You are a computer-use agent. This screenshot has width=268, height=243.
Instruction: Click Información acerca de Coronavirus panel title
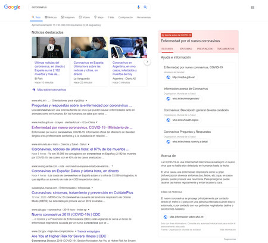tap(186, 89)
